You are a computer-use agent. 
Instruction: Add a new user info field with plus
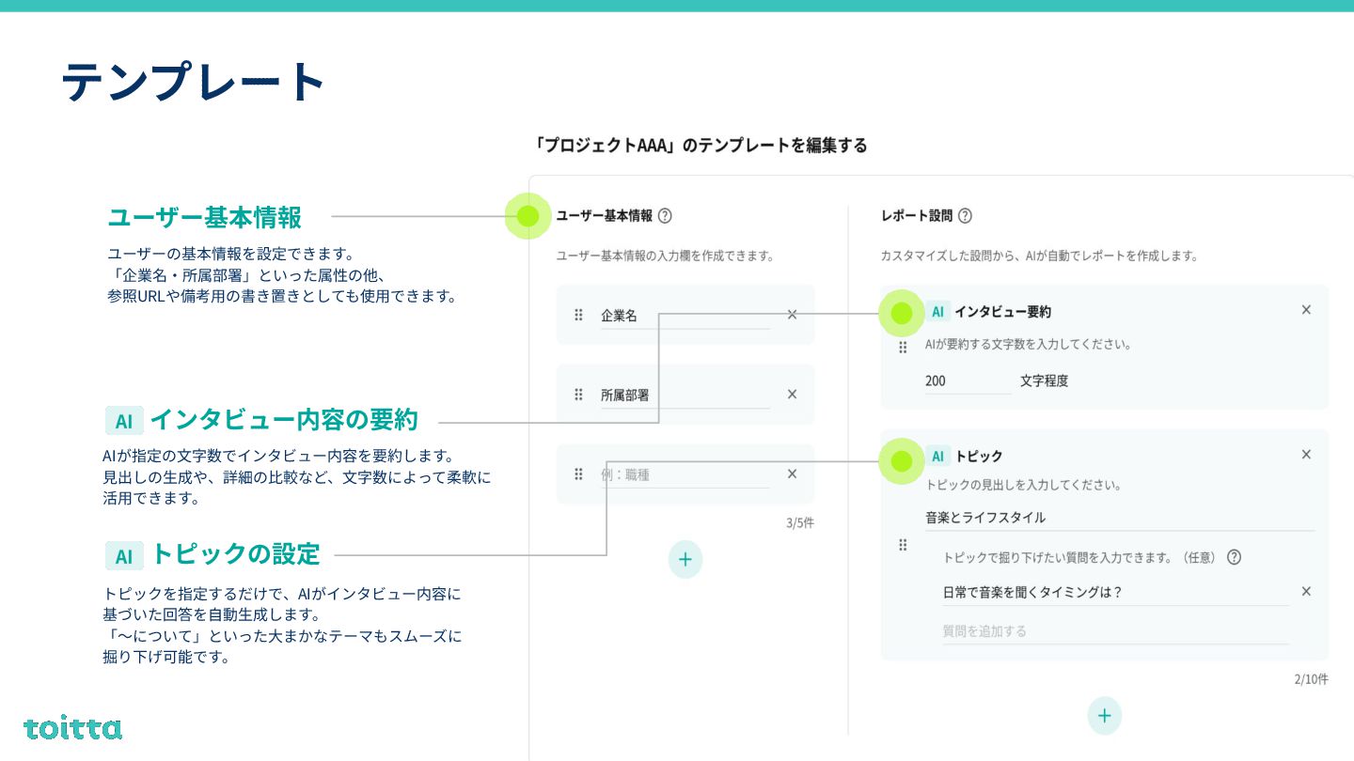coord(685,560)
